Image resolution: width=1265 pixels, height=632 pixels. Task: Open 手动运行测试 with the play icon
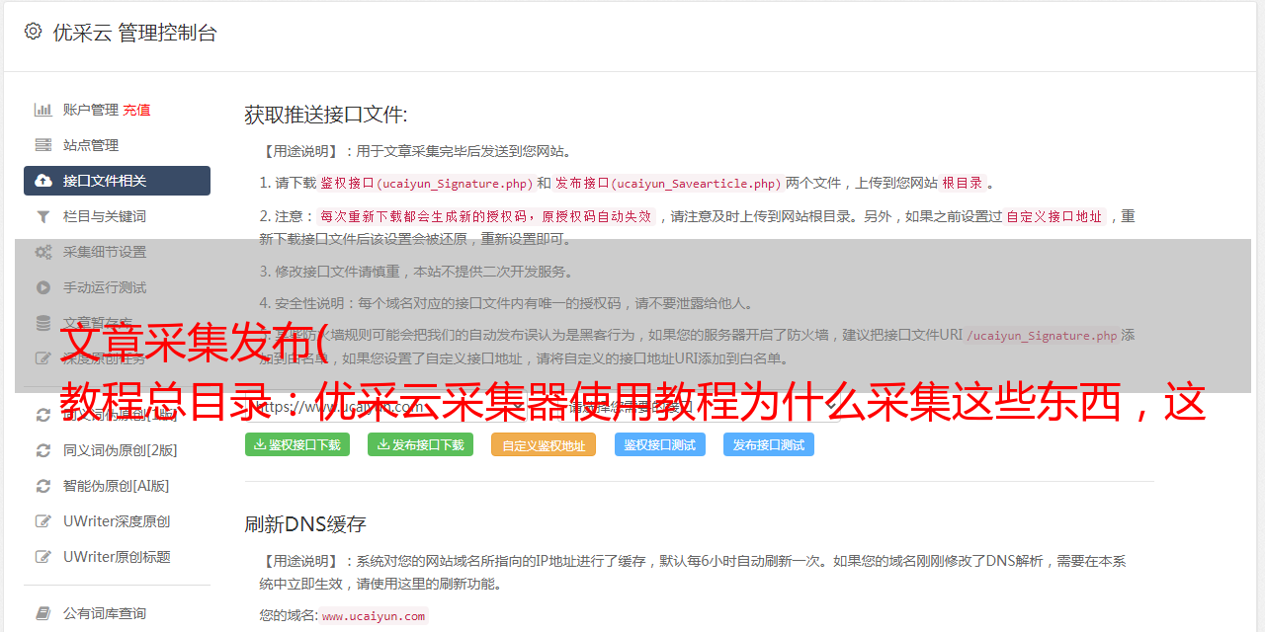[117, 287]
